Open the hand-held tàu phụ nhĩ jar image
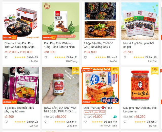Screen dimensions: 162x132 click(x=61, y=85)
